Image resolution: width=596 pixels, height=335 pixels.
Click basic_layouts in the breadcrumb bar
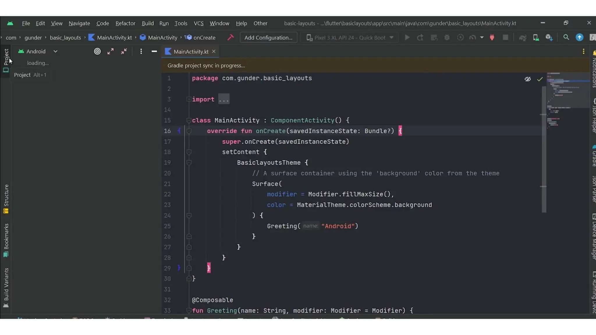[x=65, y=38]
